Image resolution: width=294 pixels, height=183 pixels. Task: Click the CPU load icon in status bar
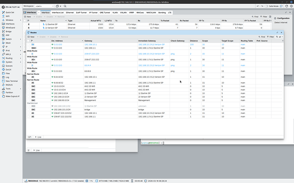(x=87, y=181)
